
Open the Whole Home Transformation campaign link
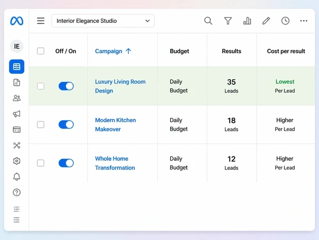coord(115,163)
